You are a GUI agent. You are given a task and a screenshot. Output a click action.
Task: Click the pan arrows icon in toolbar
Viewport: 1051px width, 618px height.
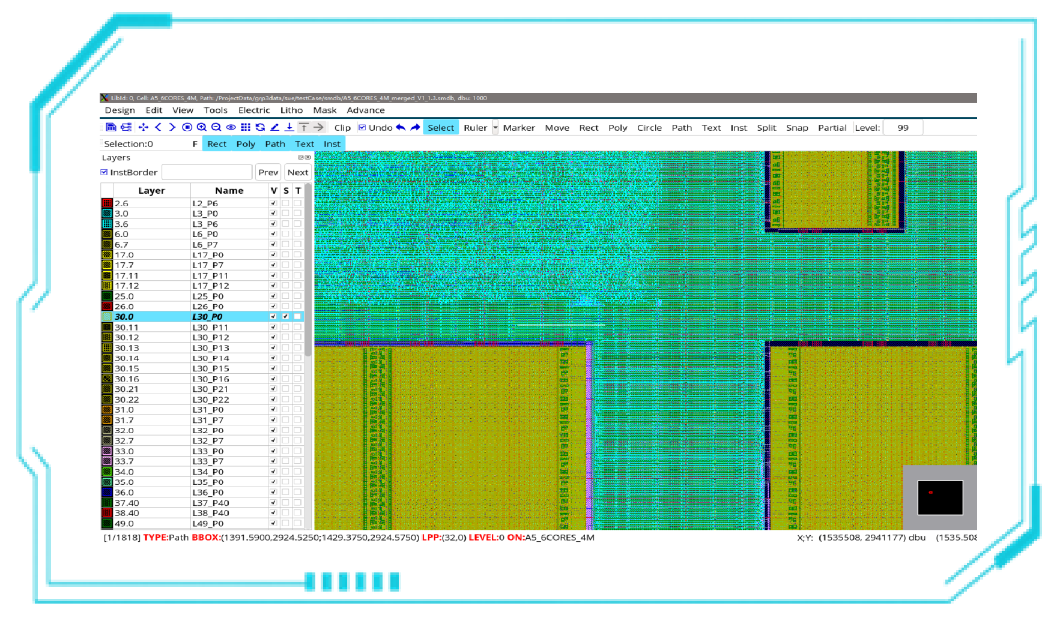(x=144, y=127)
